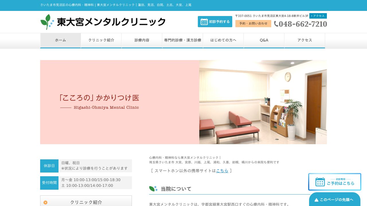The image size is (367, 206).
Task: Click the waiting room photo banner
Action: tap(263, 102)
